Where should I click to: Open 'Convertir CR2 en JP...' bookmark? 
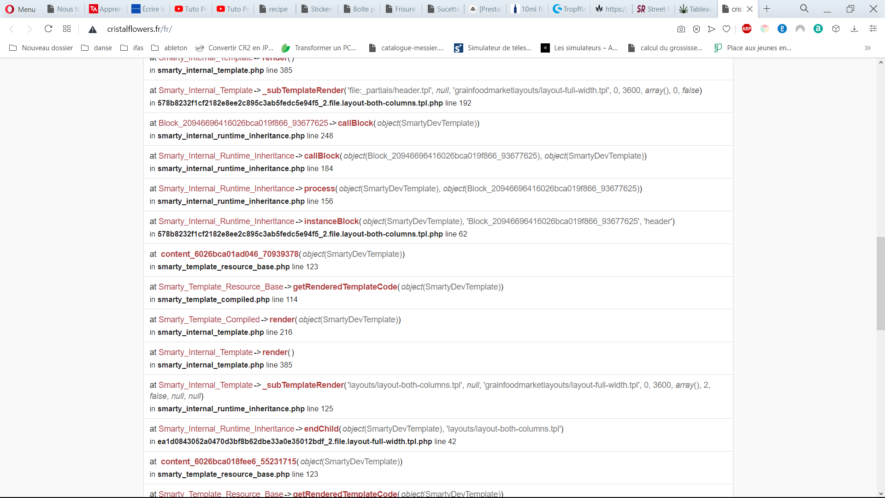[234, 48]
